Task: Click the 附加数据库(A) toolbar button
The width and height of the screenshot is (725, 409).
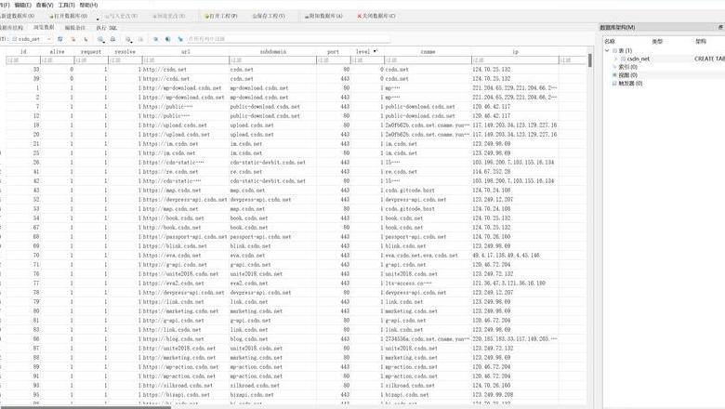Action: coord(323,16)
